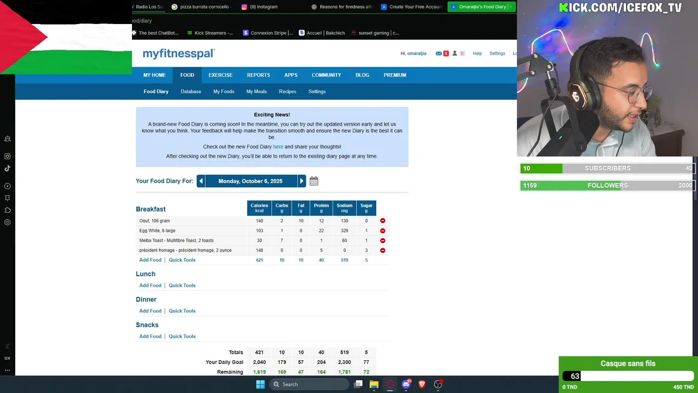The width and height of the screenshot is (698, 393).
Task: Open Windows Start menu
Action: tap(260, 384)
